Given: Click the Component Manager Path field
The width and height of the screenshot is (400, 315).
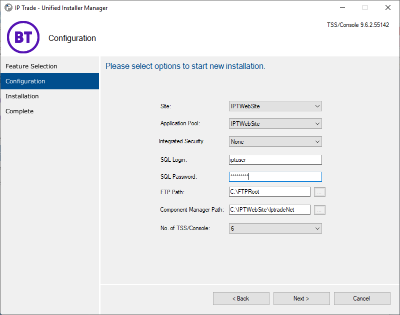Looking at the screenshot, I should point(269,210).
